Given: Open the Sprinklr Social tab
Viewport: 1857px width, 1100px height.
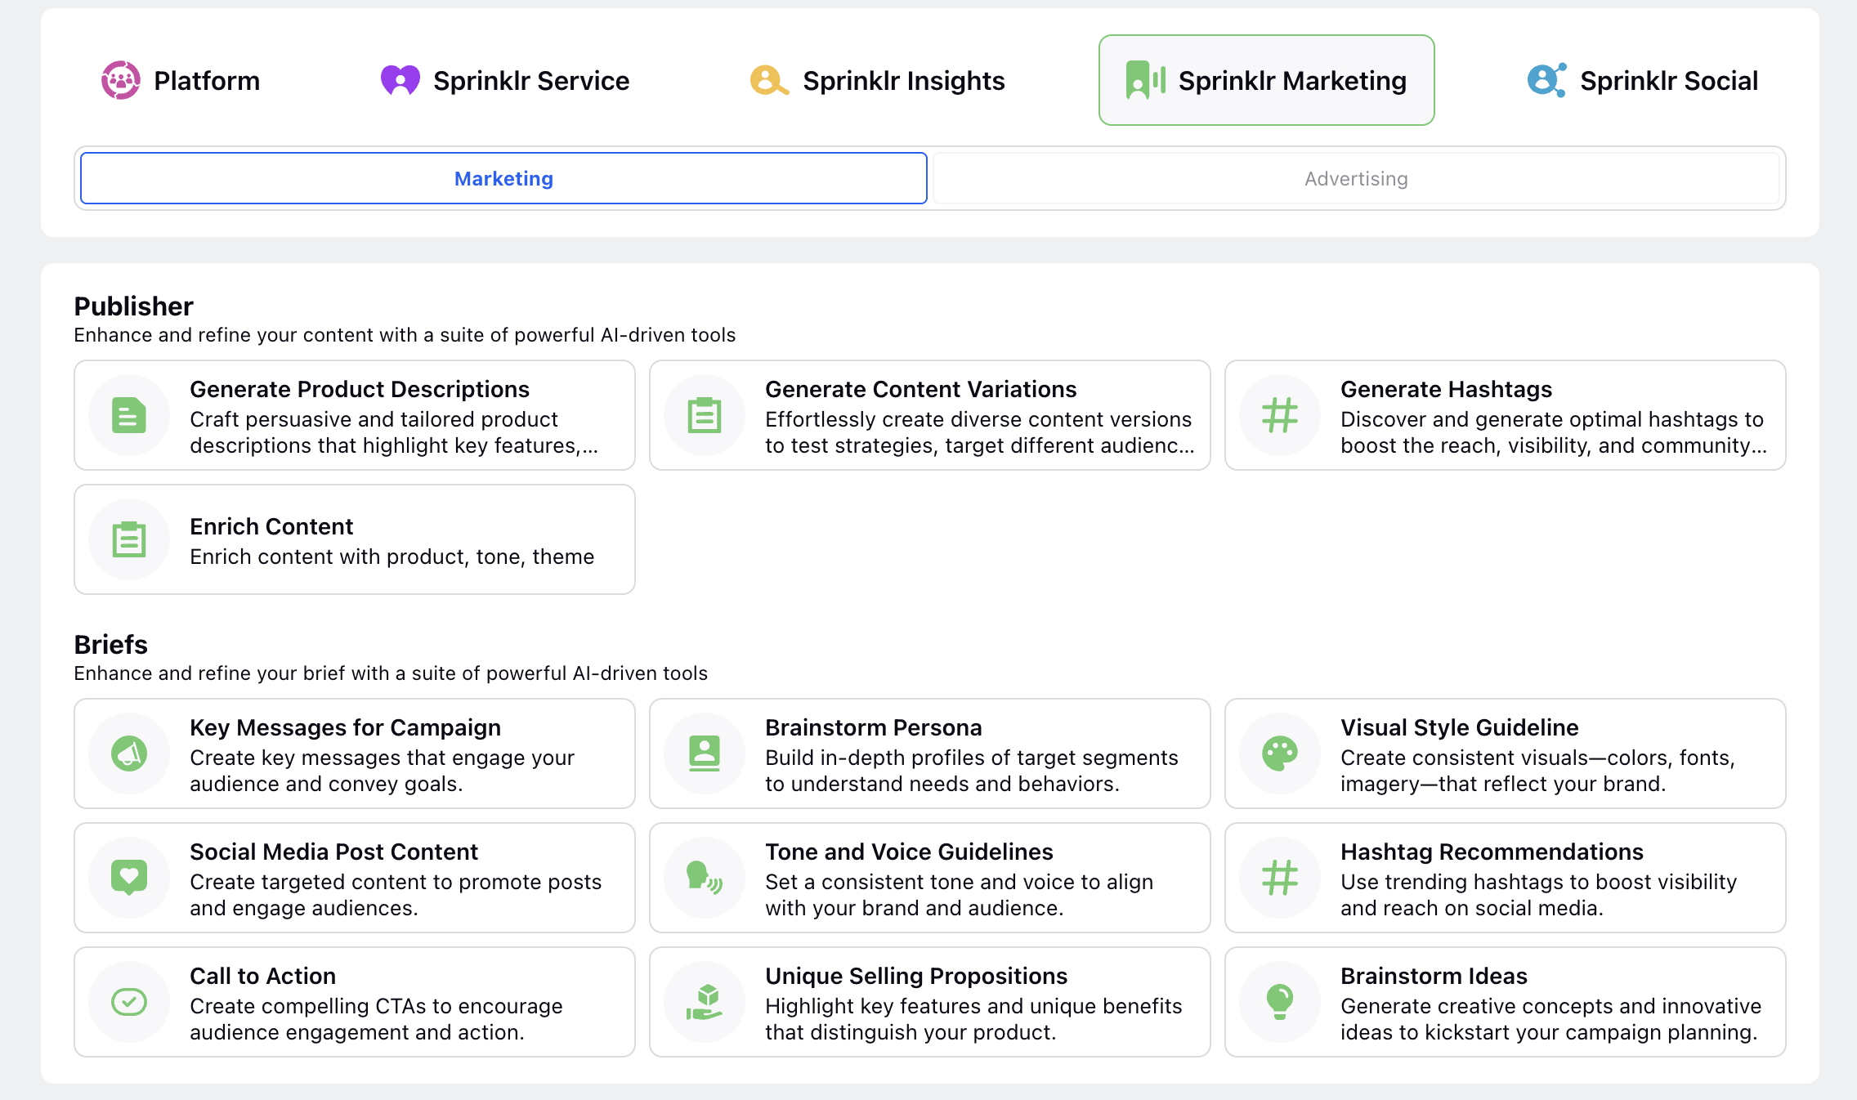Looking at the screenshot, I should 1643,80.
